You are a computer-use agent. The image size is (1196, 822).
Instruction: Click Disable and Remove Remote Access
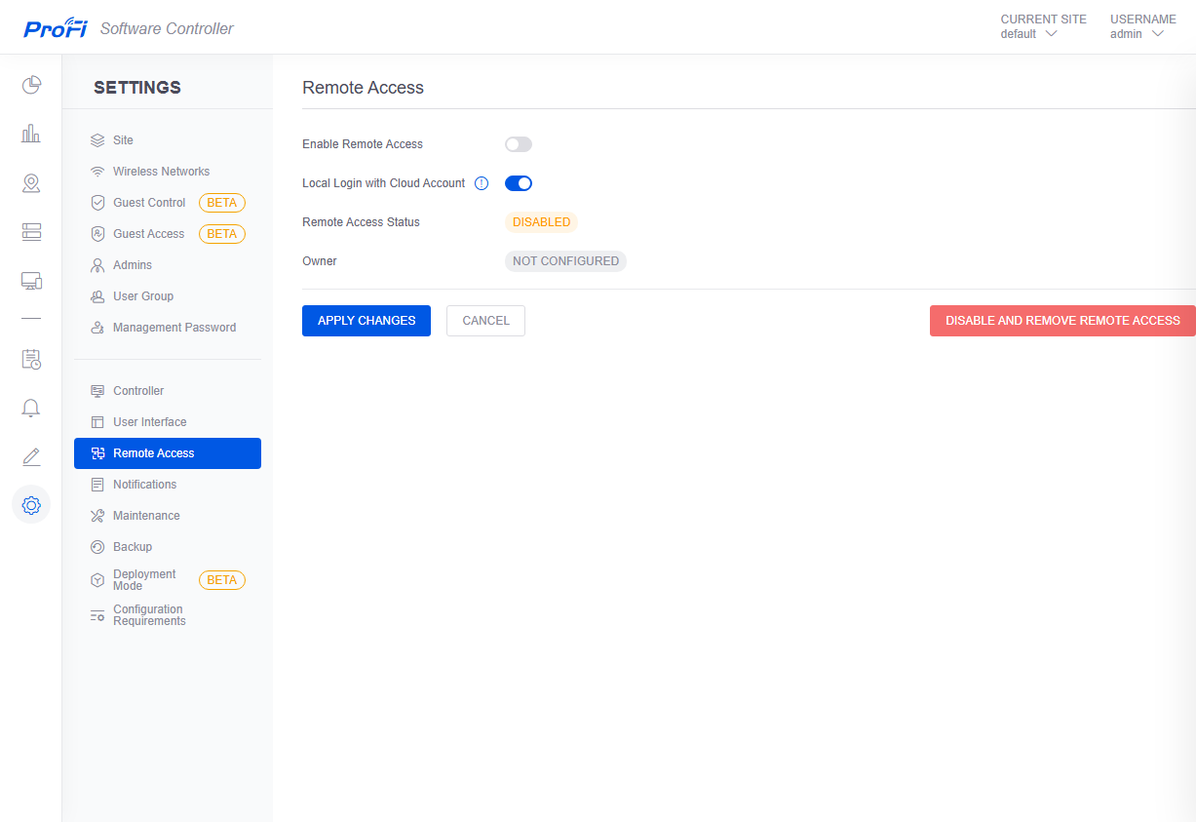(1062, 321)
